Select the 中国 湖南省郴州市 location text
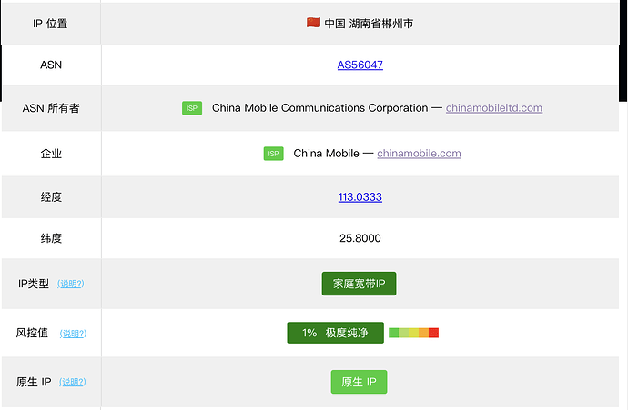 (369, 24)
